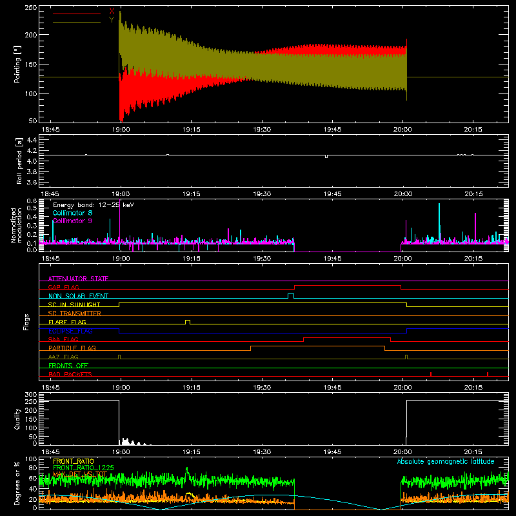Click 19:00 under the Roll period plot

pos(121,194)
